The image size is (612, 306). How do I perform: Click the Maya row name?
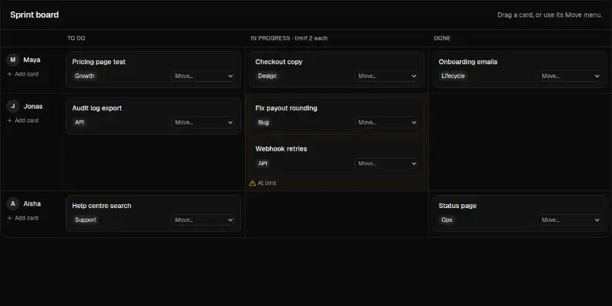(31, 60)
